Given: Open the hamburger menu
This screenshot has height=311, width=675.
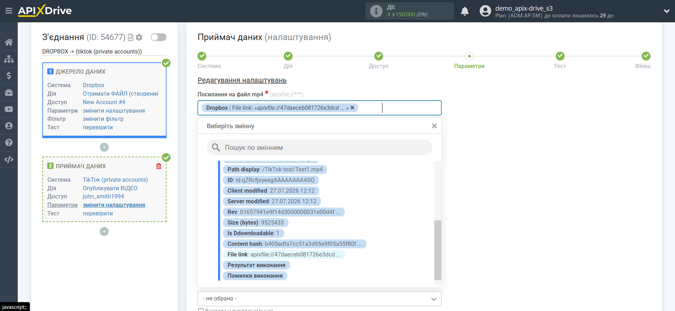Looking at the screenshot, I should pos(9,11).
